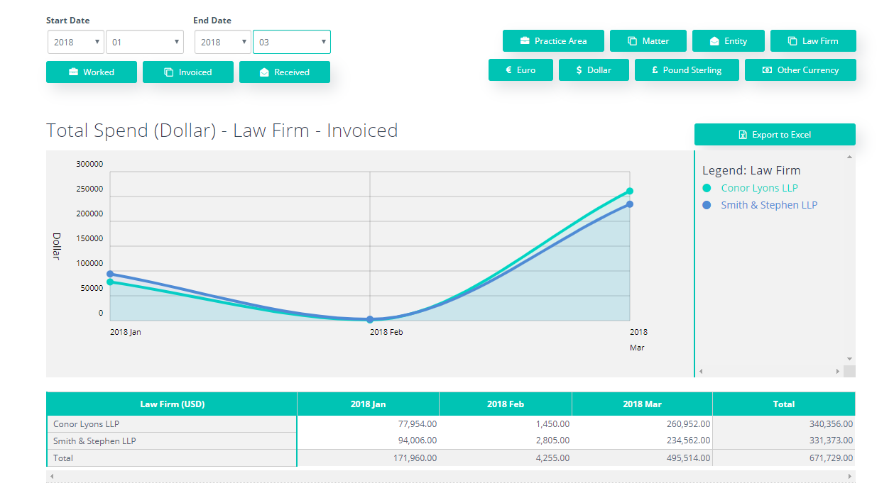
Task: View Worked hours spend
Action: click(91, 72)
